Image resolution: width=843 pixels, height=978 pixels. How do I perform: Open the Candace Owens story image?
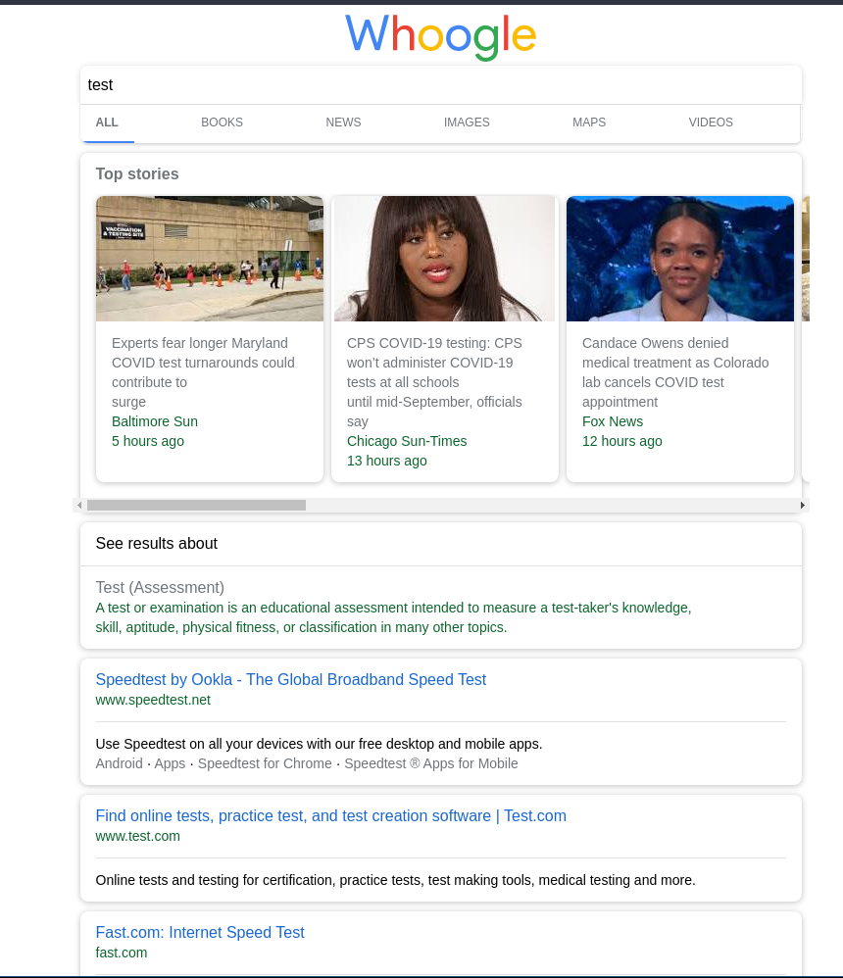(680, 259)
